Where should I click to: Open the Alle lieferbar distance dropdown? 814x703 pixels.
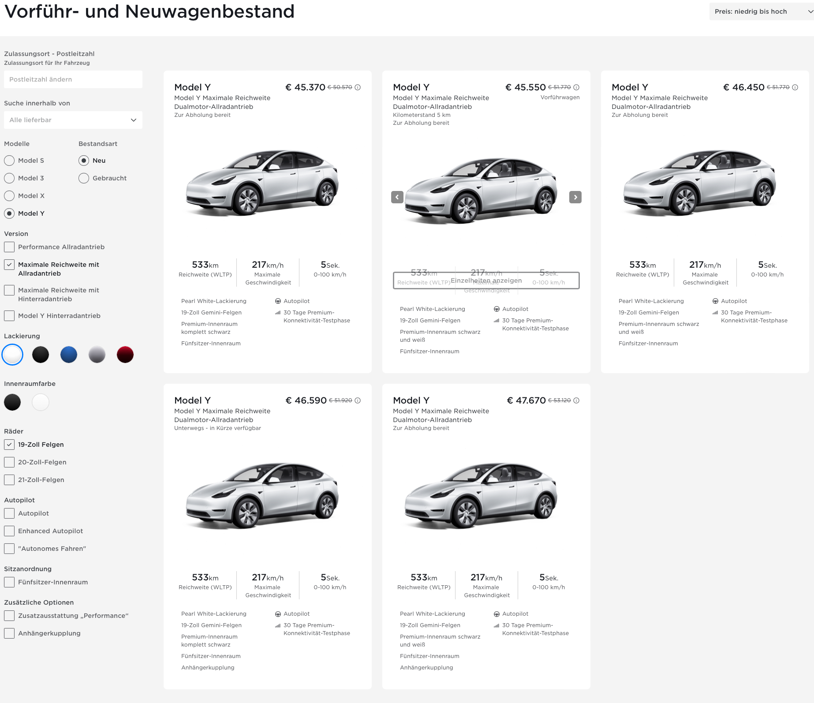pos(73,120)
